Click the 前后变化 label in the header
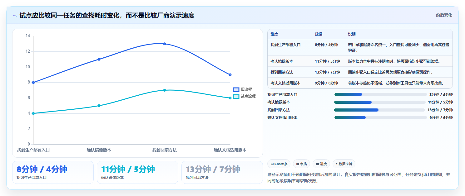465x196 pixels. coord(444,15)
